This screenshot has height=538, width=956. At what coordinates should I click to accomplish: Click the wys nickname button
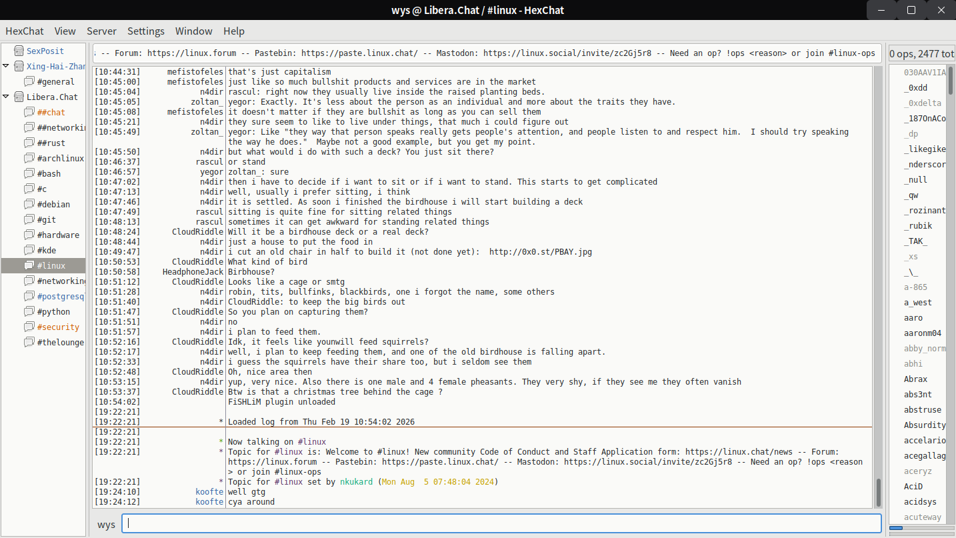pos(106,524)
